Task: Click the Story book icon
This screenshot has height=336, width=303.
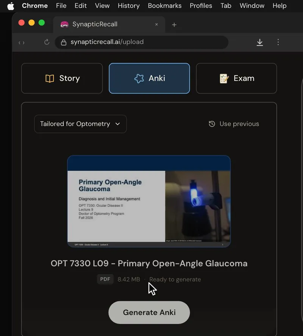Action: 50,79
